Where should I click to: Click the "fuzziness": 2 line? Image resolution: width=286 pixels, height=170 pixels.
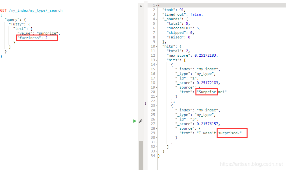[33, 38]
